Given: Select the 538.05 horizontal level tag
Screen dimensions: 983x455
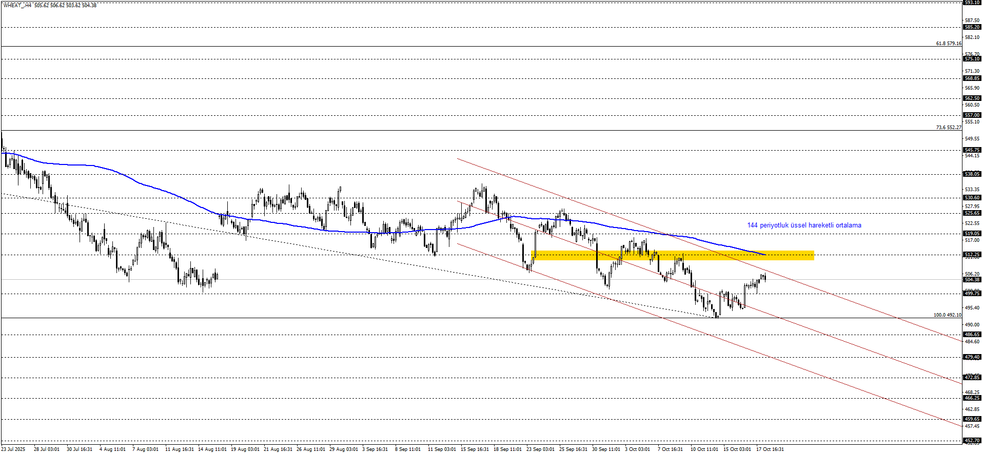Looking at the screenshot, I should 972,174.
